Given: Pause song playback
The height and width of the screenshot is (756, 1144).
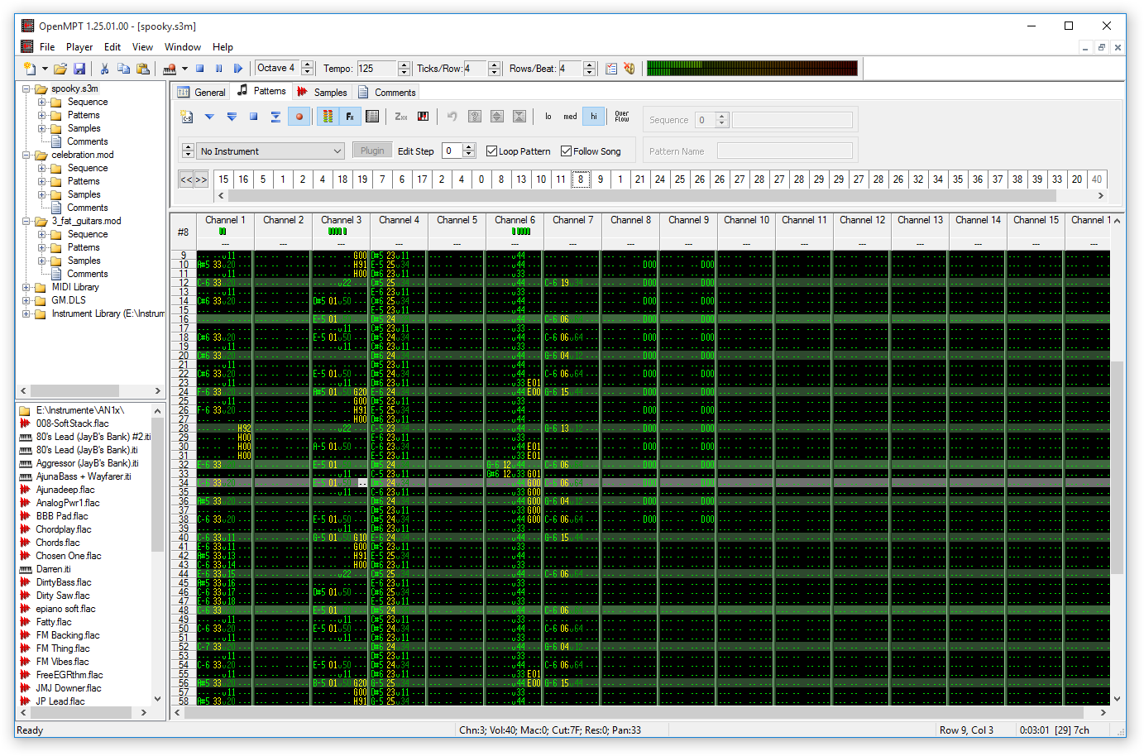Looking at the screenshot, I should [x=218, y=69].
